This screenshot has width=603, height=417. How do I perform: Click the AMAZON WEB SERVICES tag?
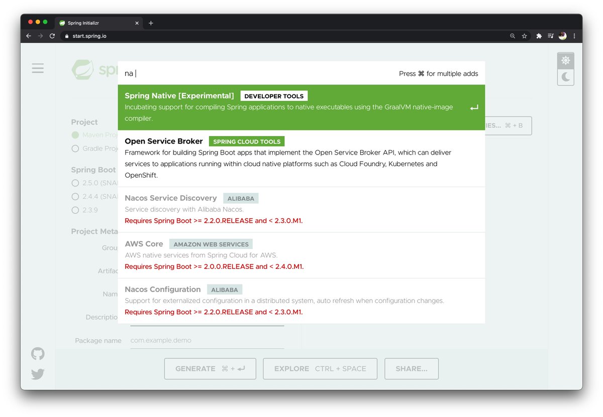(211, 244)
